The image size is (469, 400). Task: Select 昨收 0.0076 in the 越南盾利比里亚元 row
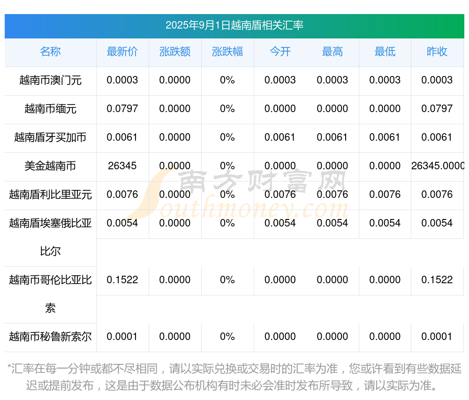coord(437,194)
